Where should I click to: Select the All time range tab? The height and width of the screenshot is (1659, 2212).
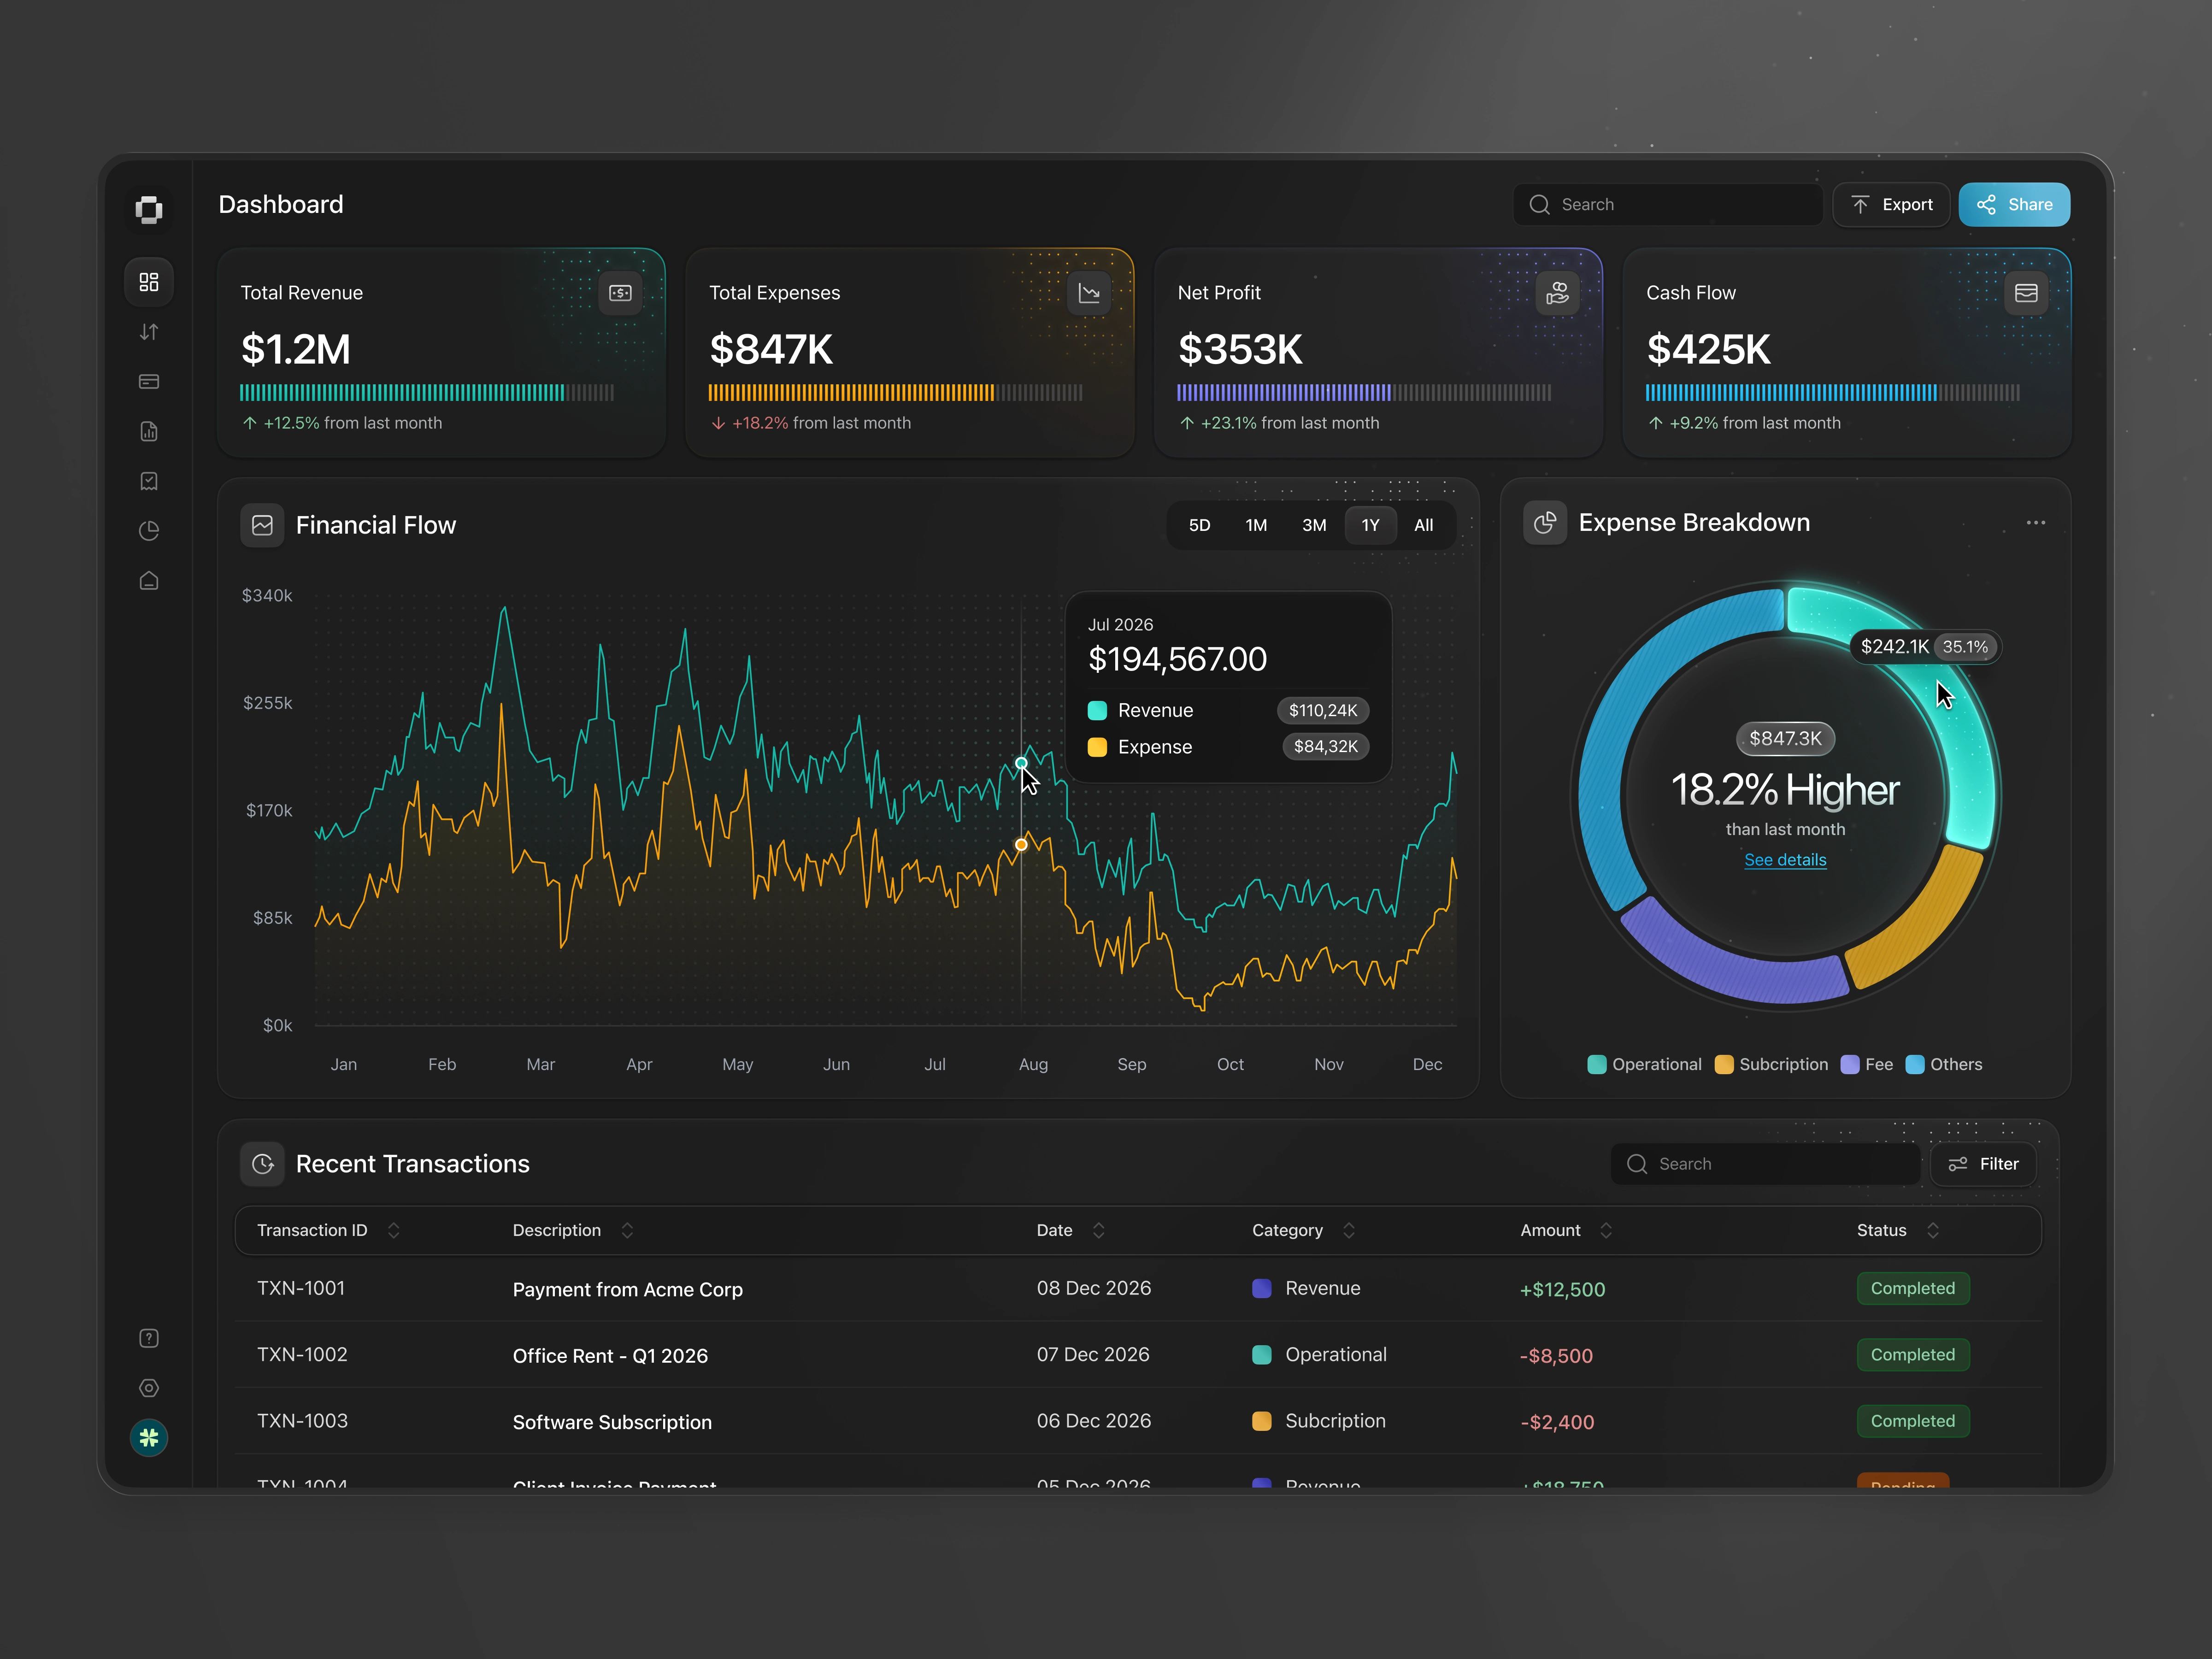pos(1423,525)
